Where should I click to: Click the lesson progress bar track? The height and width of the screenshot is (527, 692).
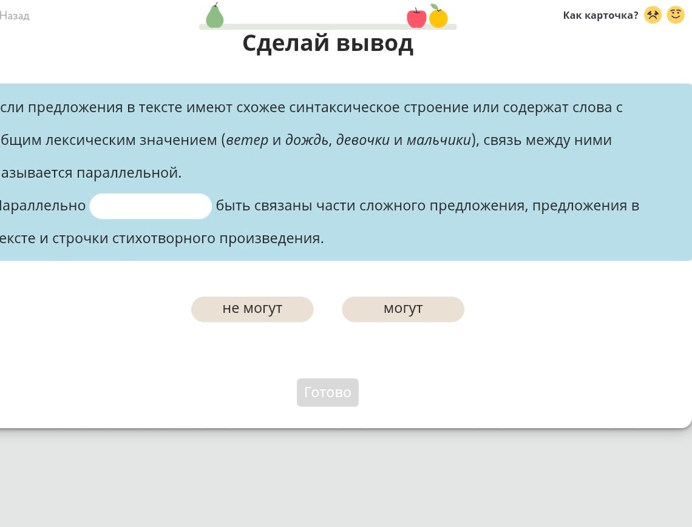pyautogui.click(x=327, y=27)
